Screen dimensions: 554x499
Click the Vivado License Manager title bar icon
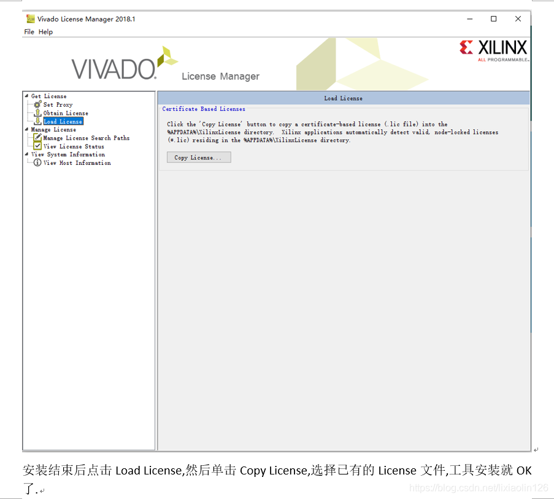(x=31, y=19)
